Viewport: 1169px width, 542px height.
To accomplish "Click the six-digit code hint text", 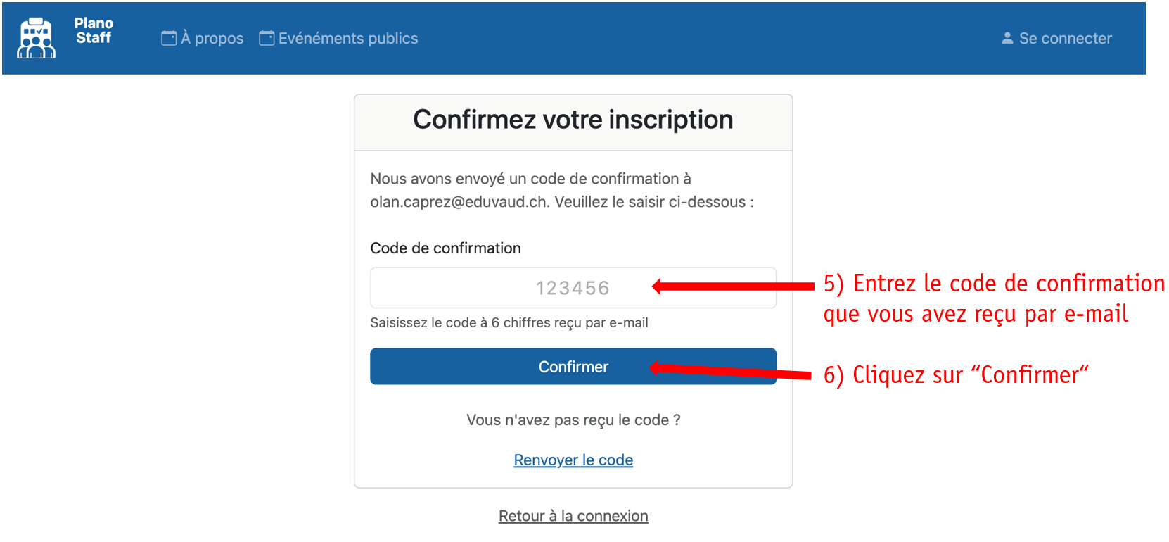I will pos(509,323).
